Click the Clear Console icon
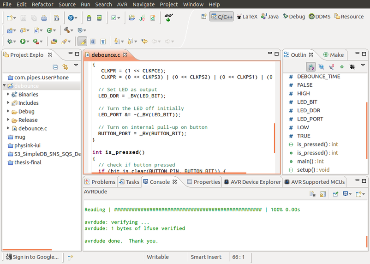Viewport: 370px width, 264px height. [x=312, y=194]
